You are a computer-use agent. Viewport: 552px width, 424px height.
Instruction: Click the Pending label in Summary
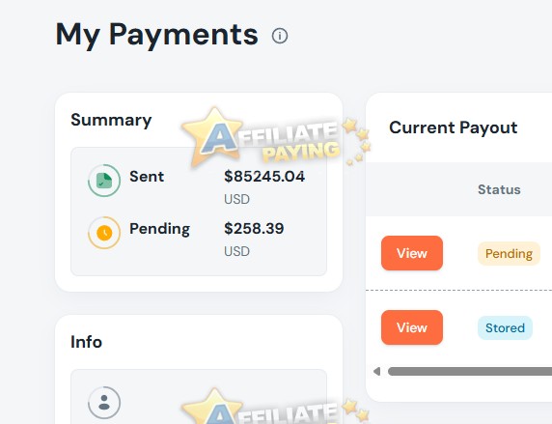tap(159, 229)
